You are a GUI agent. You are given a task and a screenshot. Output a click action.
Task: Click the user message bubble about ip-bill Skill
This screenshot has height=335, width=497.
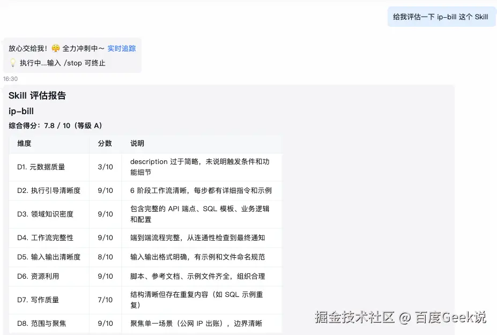click(x=441, y=17)
